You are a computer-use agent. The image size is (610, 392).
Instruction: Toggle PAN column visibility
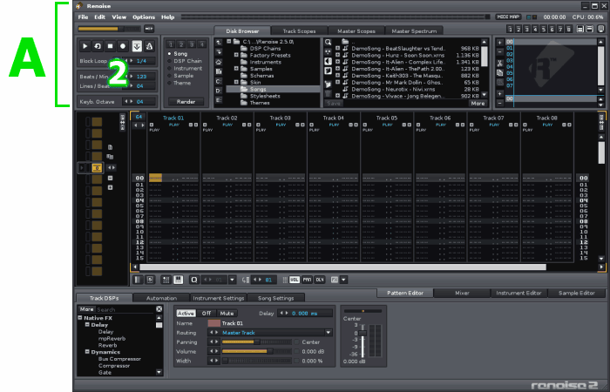coord(308,280)
